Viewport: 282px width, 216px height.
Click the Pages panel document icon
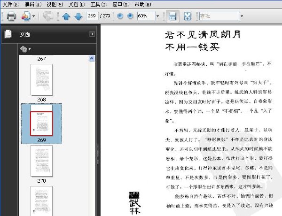(8, 34)
